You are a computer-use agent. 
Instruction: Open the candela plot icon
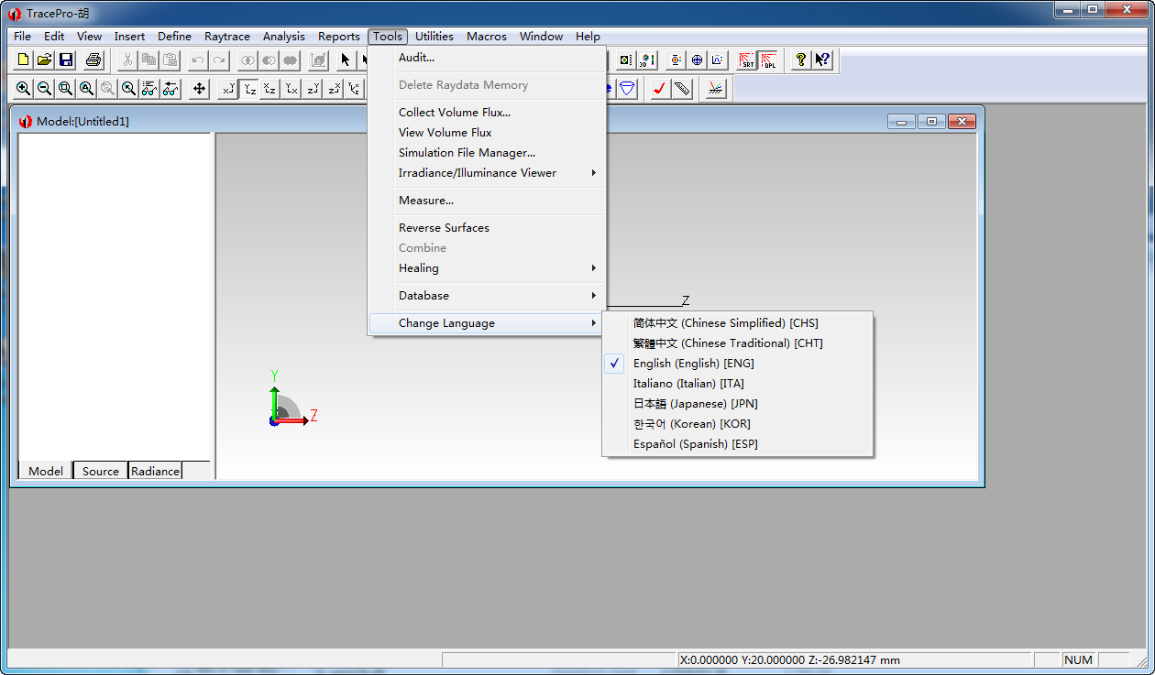pos(676,60)
